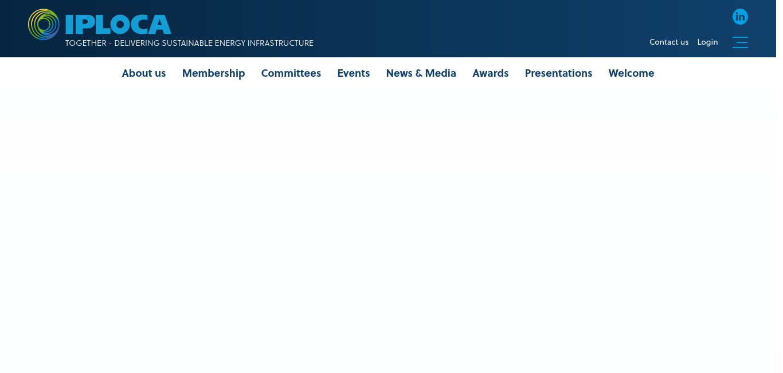Viewport: 783px width, 373px height.
Task: Open the hamburger menu icon
Action: [740, 42]
